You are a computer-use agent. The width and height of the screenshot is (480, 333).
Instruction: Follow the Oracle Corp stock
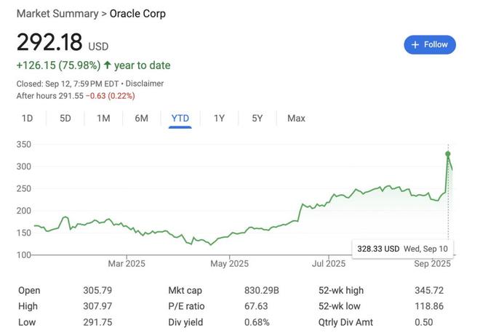(430, 44)
